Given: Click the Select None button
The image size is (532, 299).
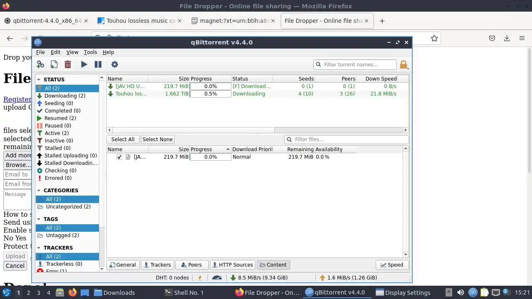Looking at the screenshot, I should [x=158, y=140].
